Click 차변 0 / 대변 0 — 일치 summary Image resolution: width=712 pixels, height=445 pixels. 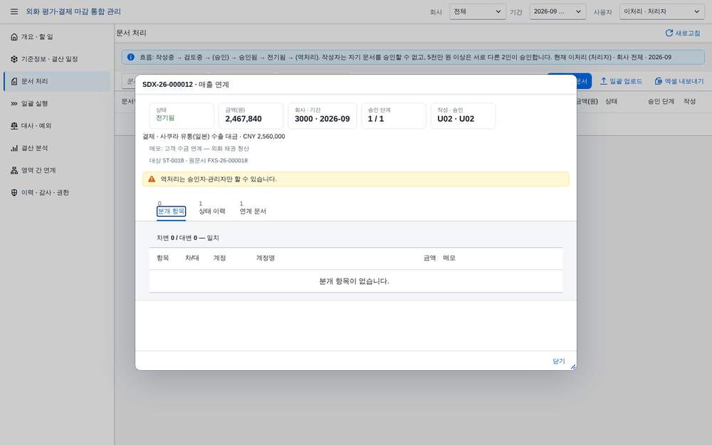(x=187, y=238)
